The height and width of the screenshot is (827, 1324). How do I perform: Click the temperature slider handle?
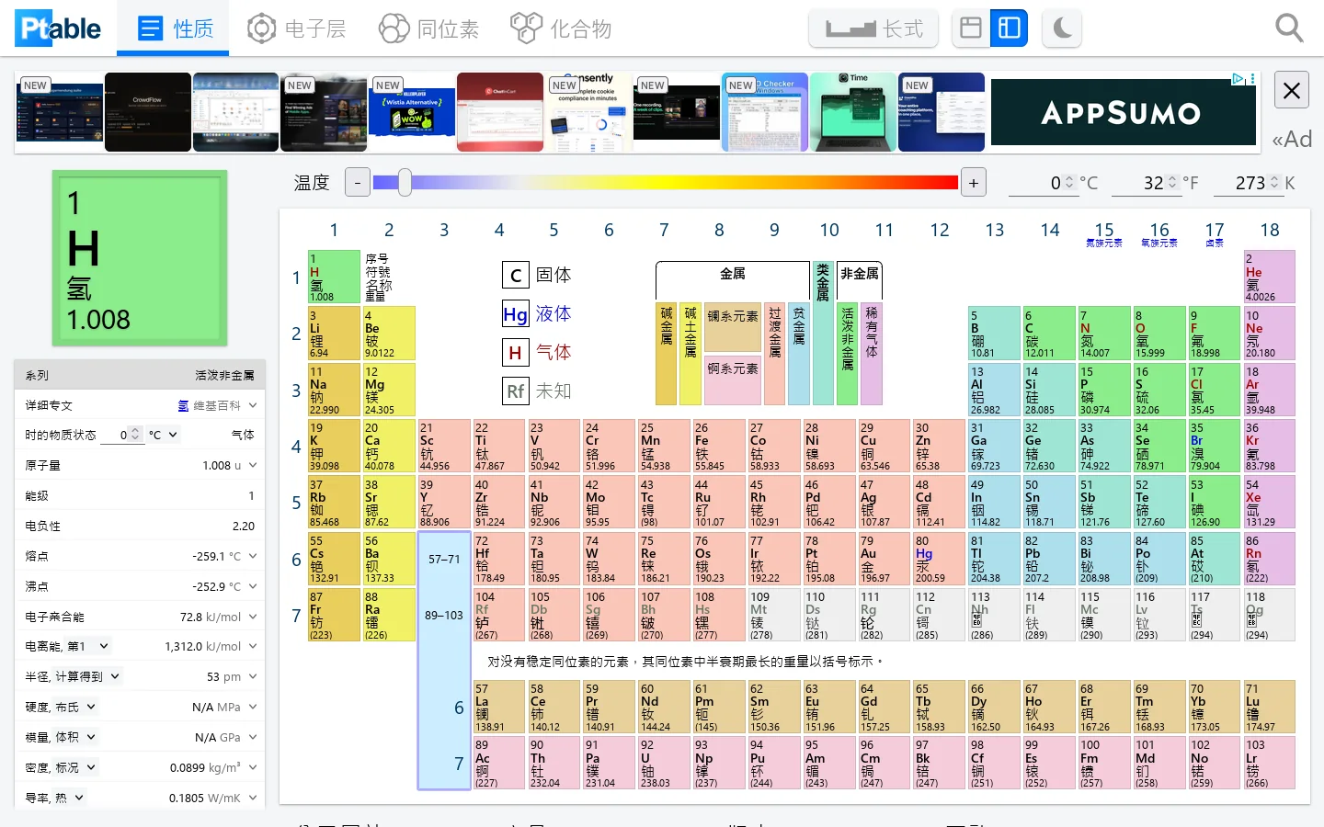click(x=405, y=182)
